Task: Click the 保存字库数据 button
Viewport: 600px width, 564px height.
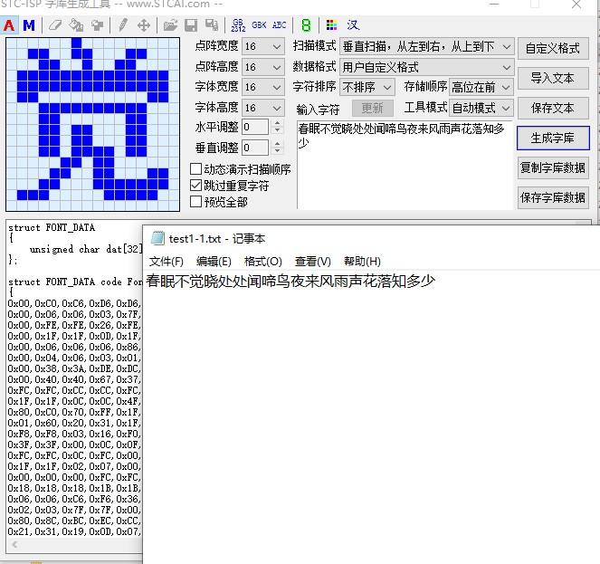Action: 553,197
